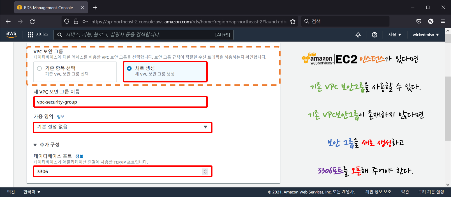
Task: Show the tracking protection shield info
Action: click(67, 22)
